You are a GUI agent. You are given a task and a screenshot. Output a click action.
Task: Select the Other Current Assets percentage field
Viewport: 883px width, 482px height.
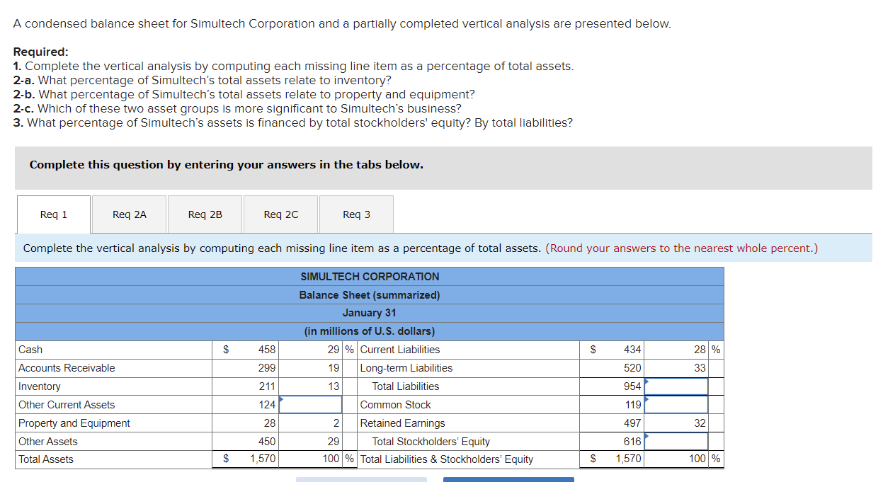[x=312, y=405]
